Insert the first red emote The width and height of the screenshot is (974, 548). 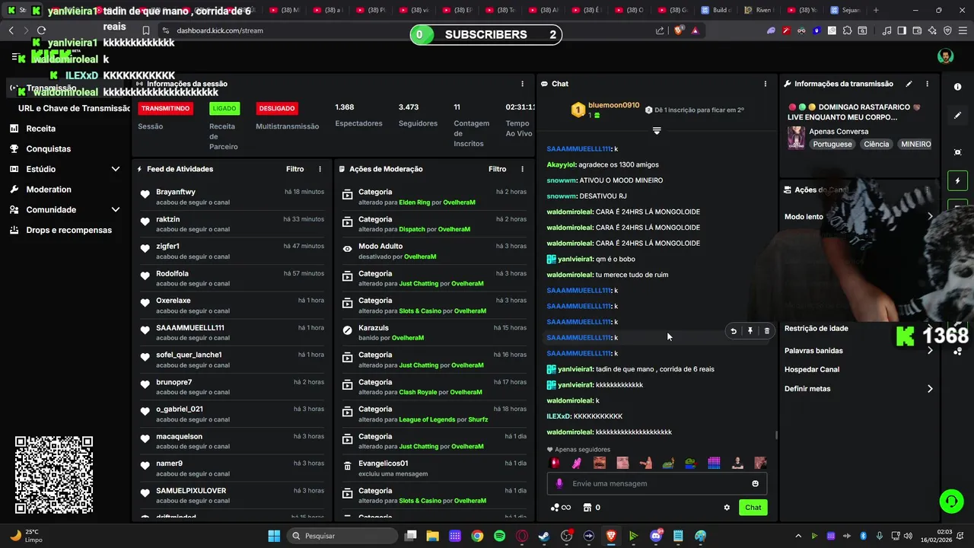click(x=555, y=463)
